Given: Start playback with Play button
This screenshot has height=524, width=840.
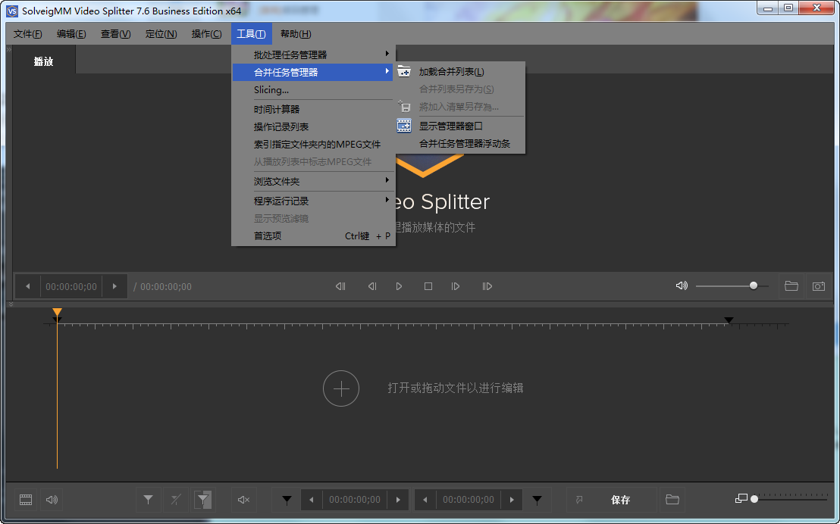Looking at the screenshot, I should pos(399,286).
